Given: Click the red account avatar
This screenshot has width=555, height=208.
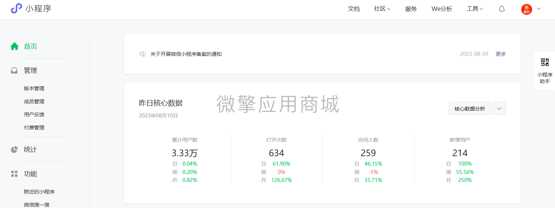Looking at the screenshot, I should point(526,9).
